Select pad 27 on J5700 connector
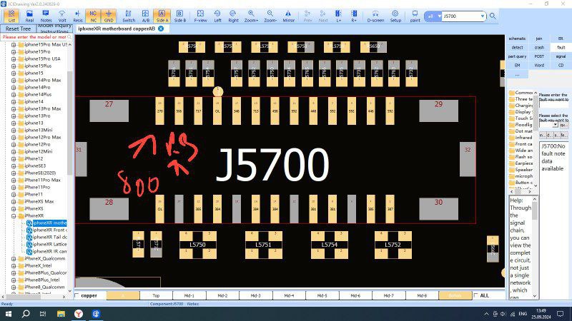Screen dimensions: 572x321 pos(109,111)
